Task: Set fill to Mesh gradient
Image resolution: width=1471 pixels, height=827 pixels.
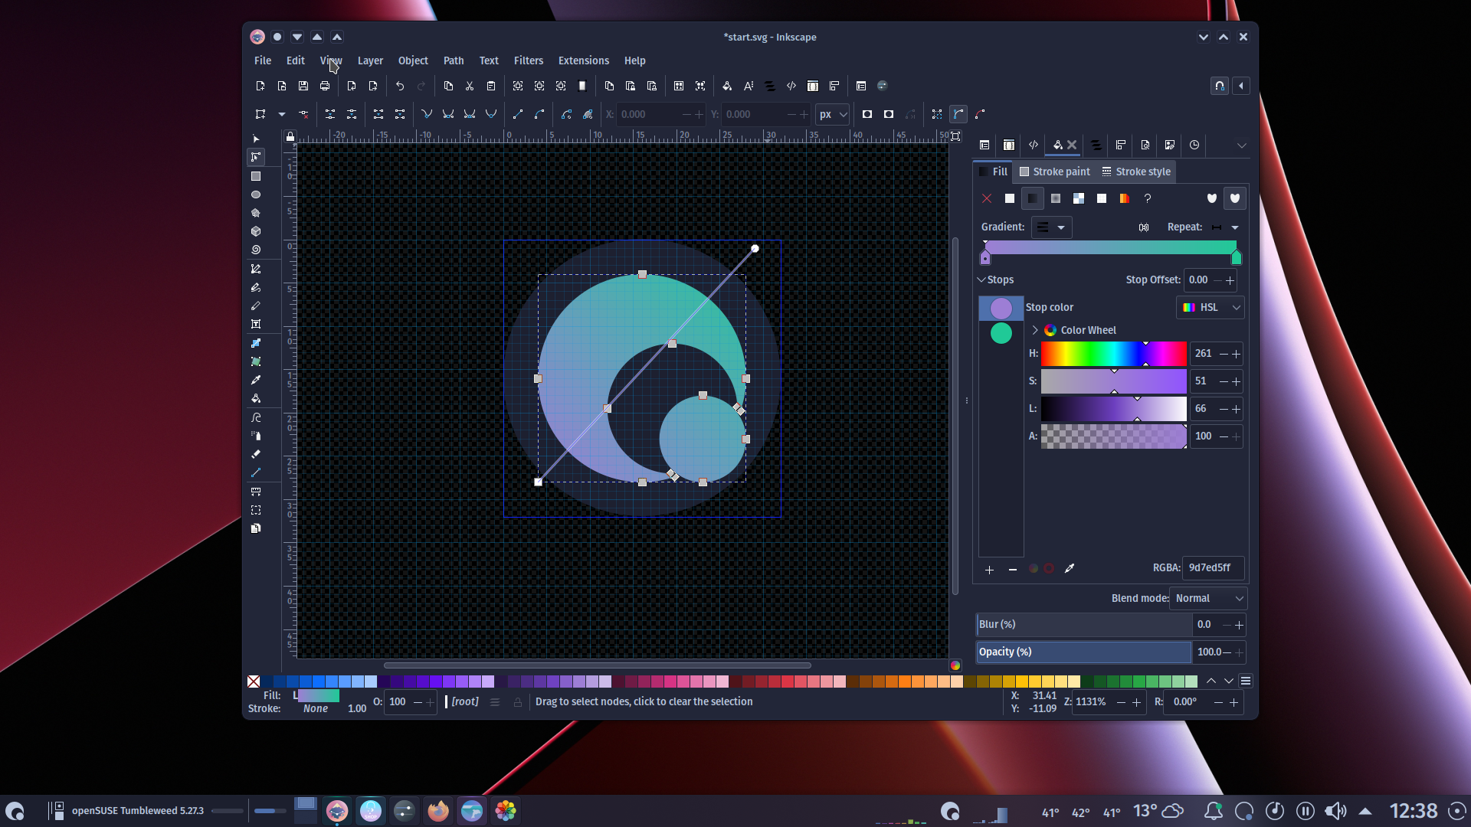Action: [x=1079, y=198]
